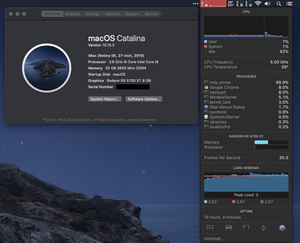Click the iStat Menus Status process icon
The height and width of the screenshot is (243, 300).
pos(206,107)
